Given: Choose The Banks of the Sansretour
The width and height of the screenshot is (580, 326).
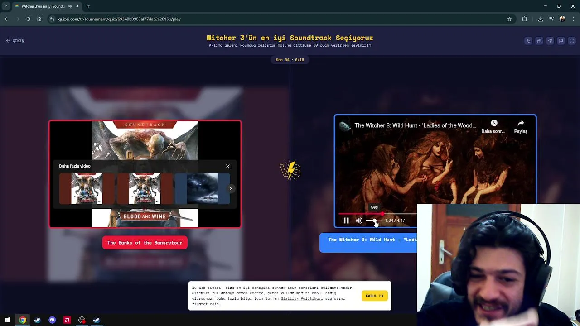Looking at the screenshot, I should pyautogui.click(x=145, y=243).
